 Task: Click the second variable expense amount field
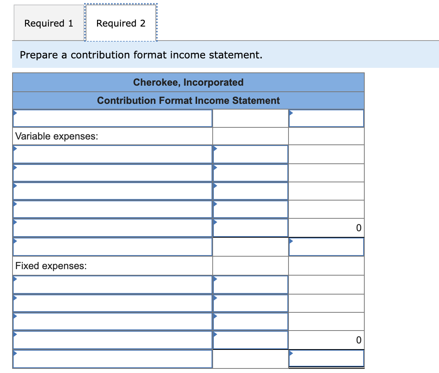(251, 173)
